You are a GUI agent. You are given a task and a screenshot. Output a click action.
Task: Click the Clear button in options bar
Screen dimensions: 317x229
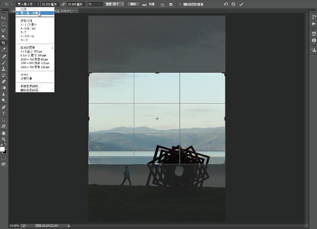click(134, 4)
